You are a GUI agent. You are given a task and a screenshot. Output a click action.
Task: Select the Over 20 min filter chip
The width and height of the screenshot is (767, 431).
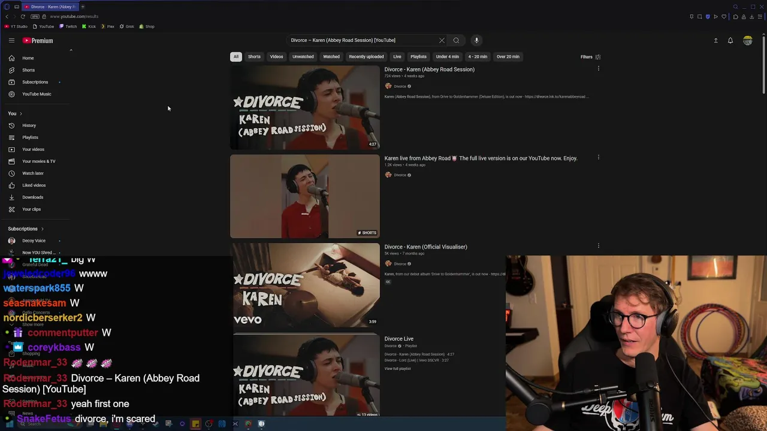508,57
